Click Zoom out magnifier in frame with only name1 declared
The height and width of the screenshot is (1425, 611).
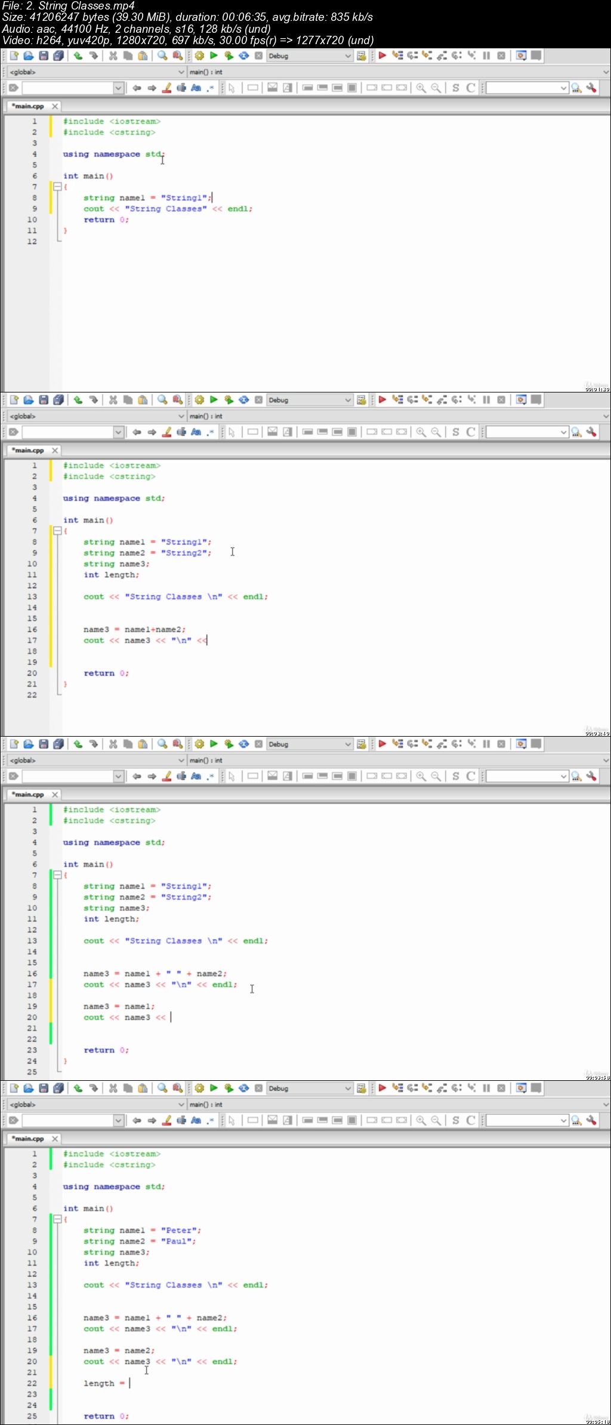coord(436,88)
